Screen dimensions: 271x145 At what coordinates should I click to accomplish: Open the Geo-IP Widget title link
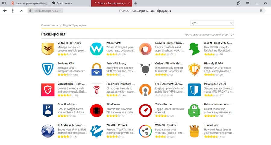[67, 105]
